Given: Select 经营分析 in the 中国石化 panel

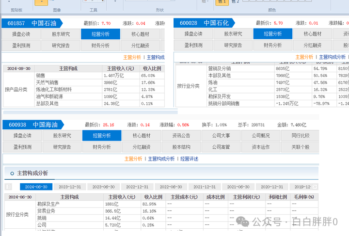Looking at the screenshot, I should (273, 34).
